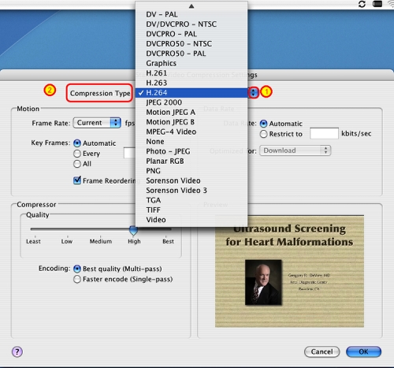Select Restrict to data rate option
Viewport: 394px width, 368px height.
263,134
